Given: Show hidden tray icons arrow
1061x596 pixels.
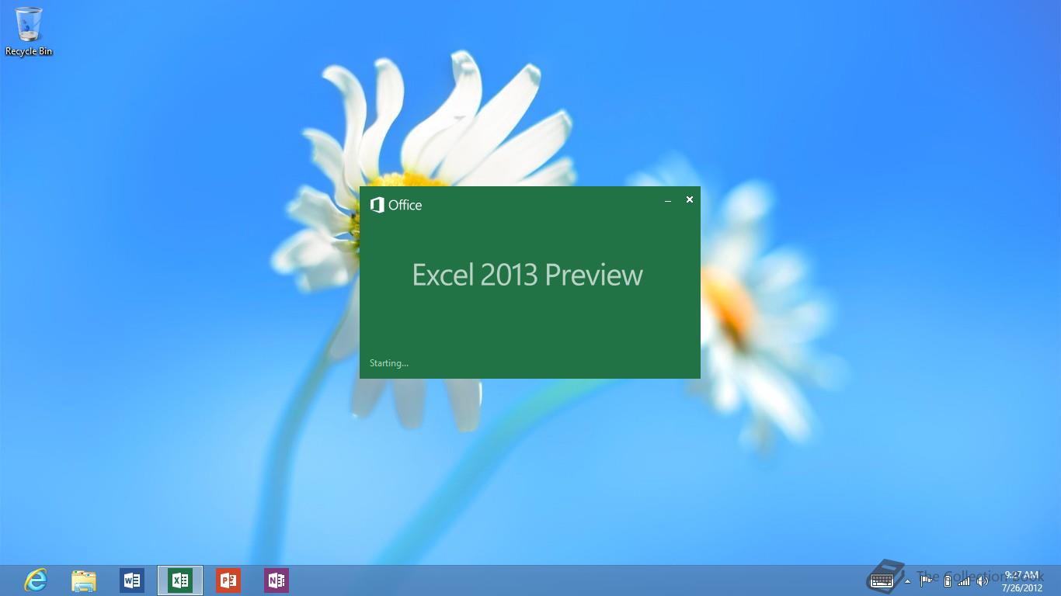Looking at the screenshot, I should tap(907, 580).
